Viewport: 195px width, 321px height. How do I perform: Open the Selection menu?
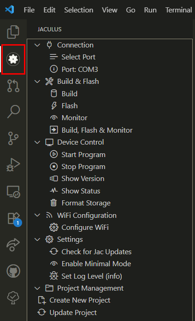pyautogui.click(x=79, y=10)
